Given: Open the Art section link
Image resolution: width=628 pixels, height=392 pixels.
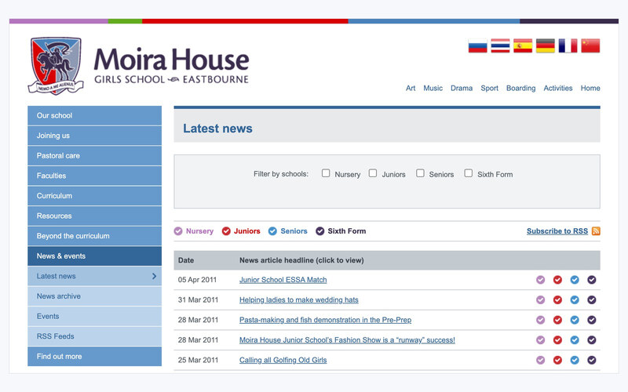Looking at the screenshot, I should point(411,88).
